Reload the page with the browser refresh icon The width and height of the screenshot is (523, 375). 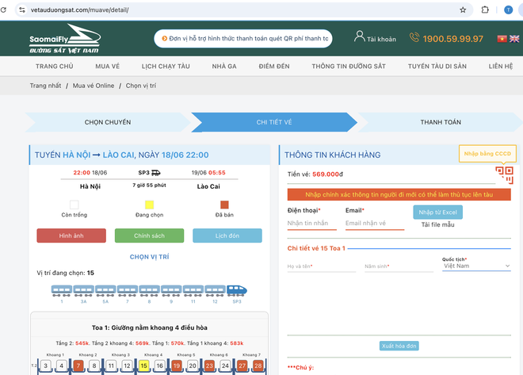[3, 10]
